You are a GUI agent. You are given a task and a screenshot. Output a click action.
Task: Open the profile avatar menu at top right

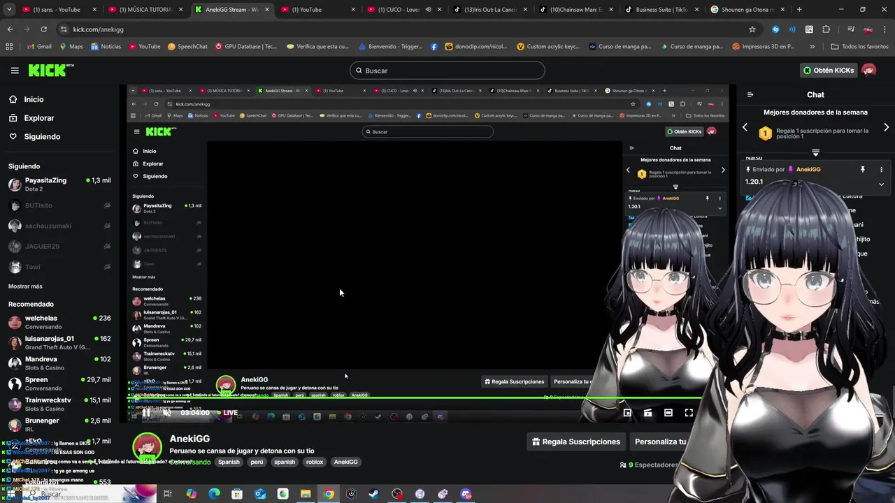pos(868,71)
